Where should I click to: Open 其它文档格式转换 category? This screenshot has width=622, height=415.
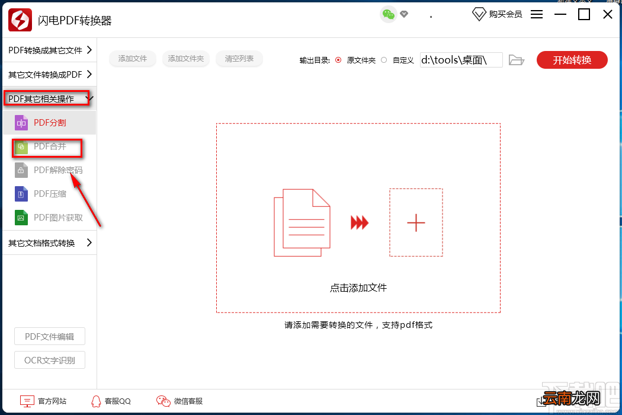click(50, 242)
